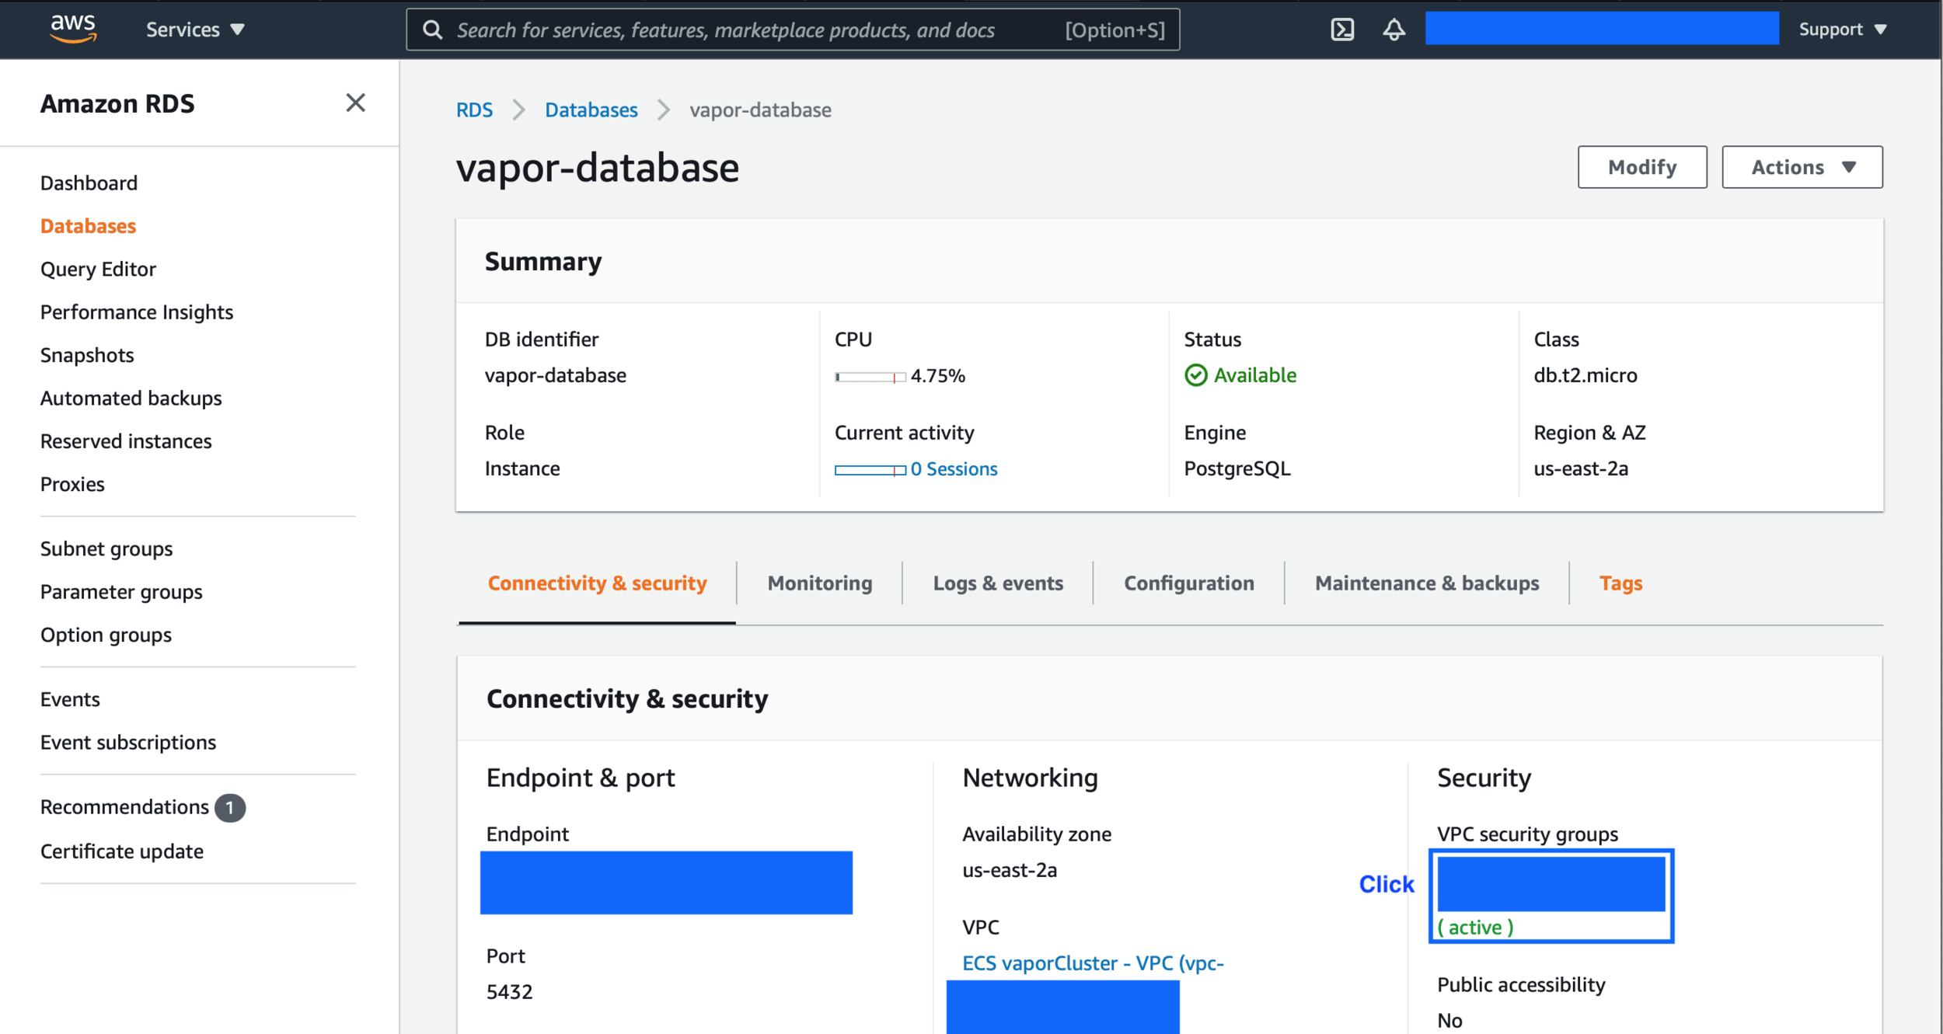Image resolution: width=1943 pixels, height=1034 pixels.
Task: Open the highlighted VPC security group
Action: click(x=1551, y=885)
